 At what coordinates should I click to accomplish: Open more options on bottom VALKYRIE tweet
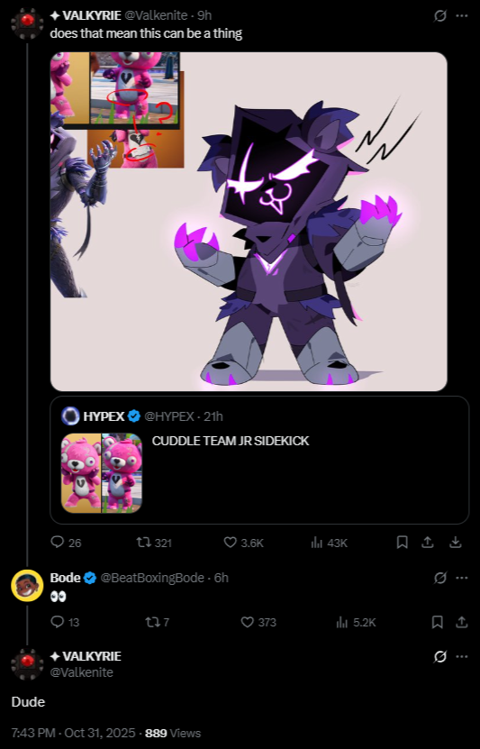click(x=462, y=657)
